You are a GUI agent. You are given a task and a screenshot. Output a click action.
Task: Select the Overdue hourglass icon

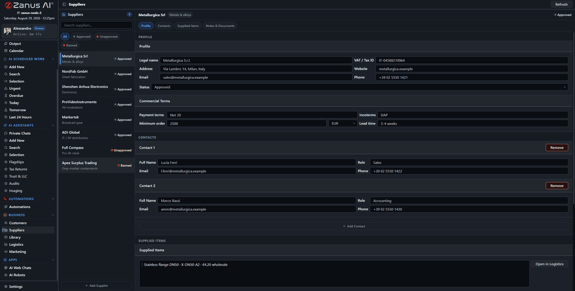[6, 96]
